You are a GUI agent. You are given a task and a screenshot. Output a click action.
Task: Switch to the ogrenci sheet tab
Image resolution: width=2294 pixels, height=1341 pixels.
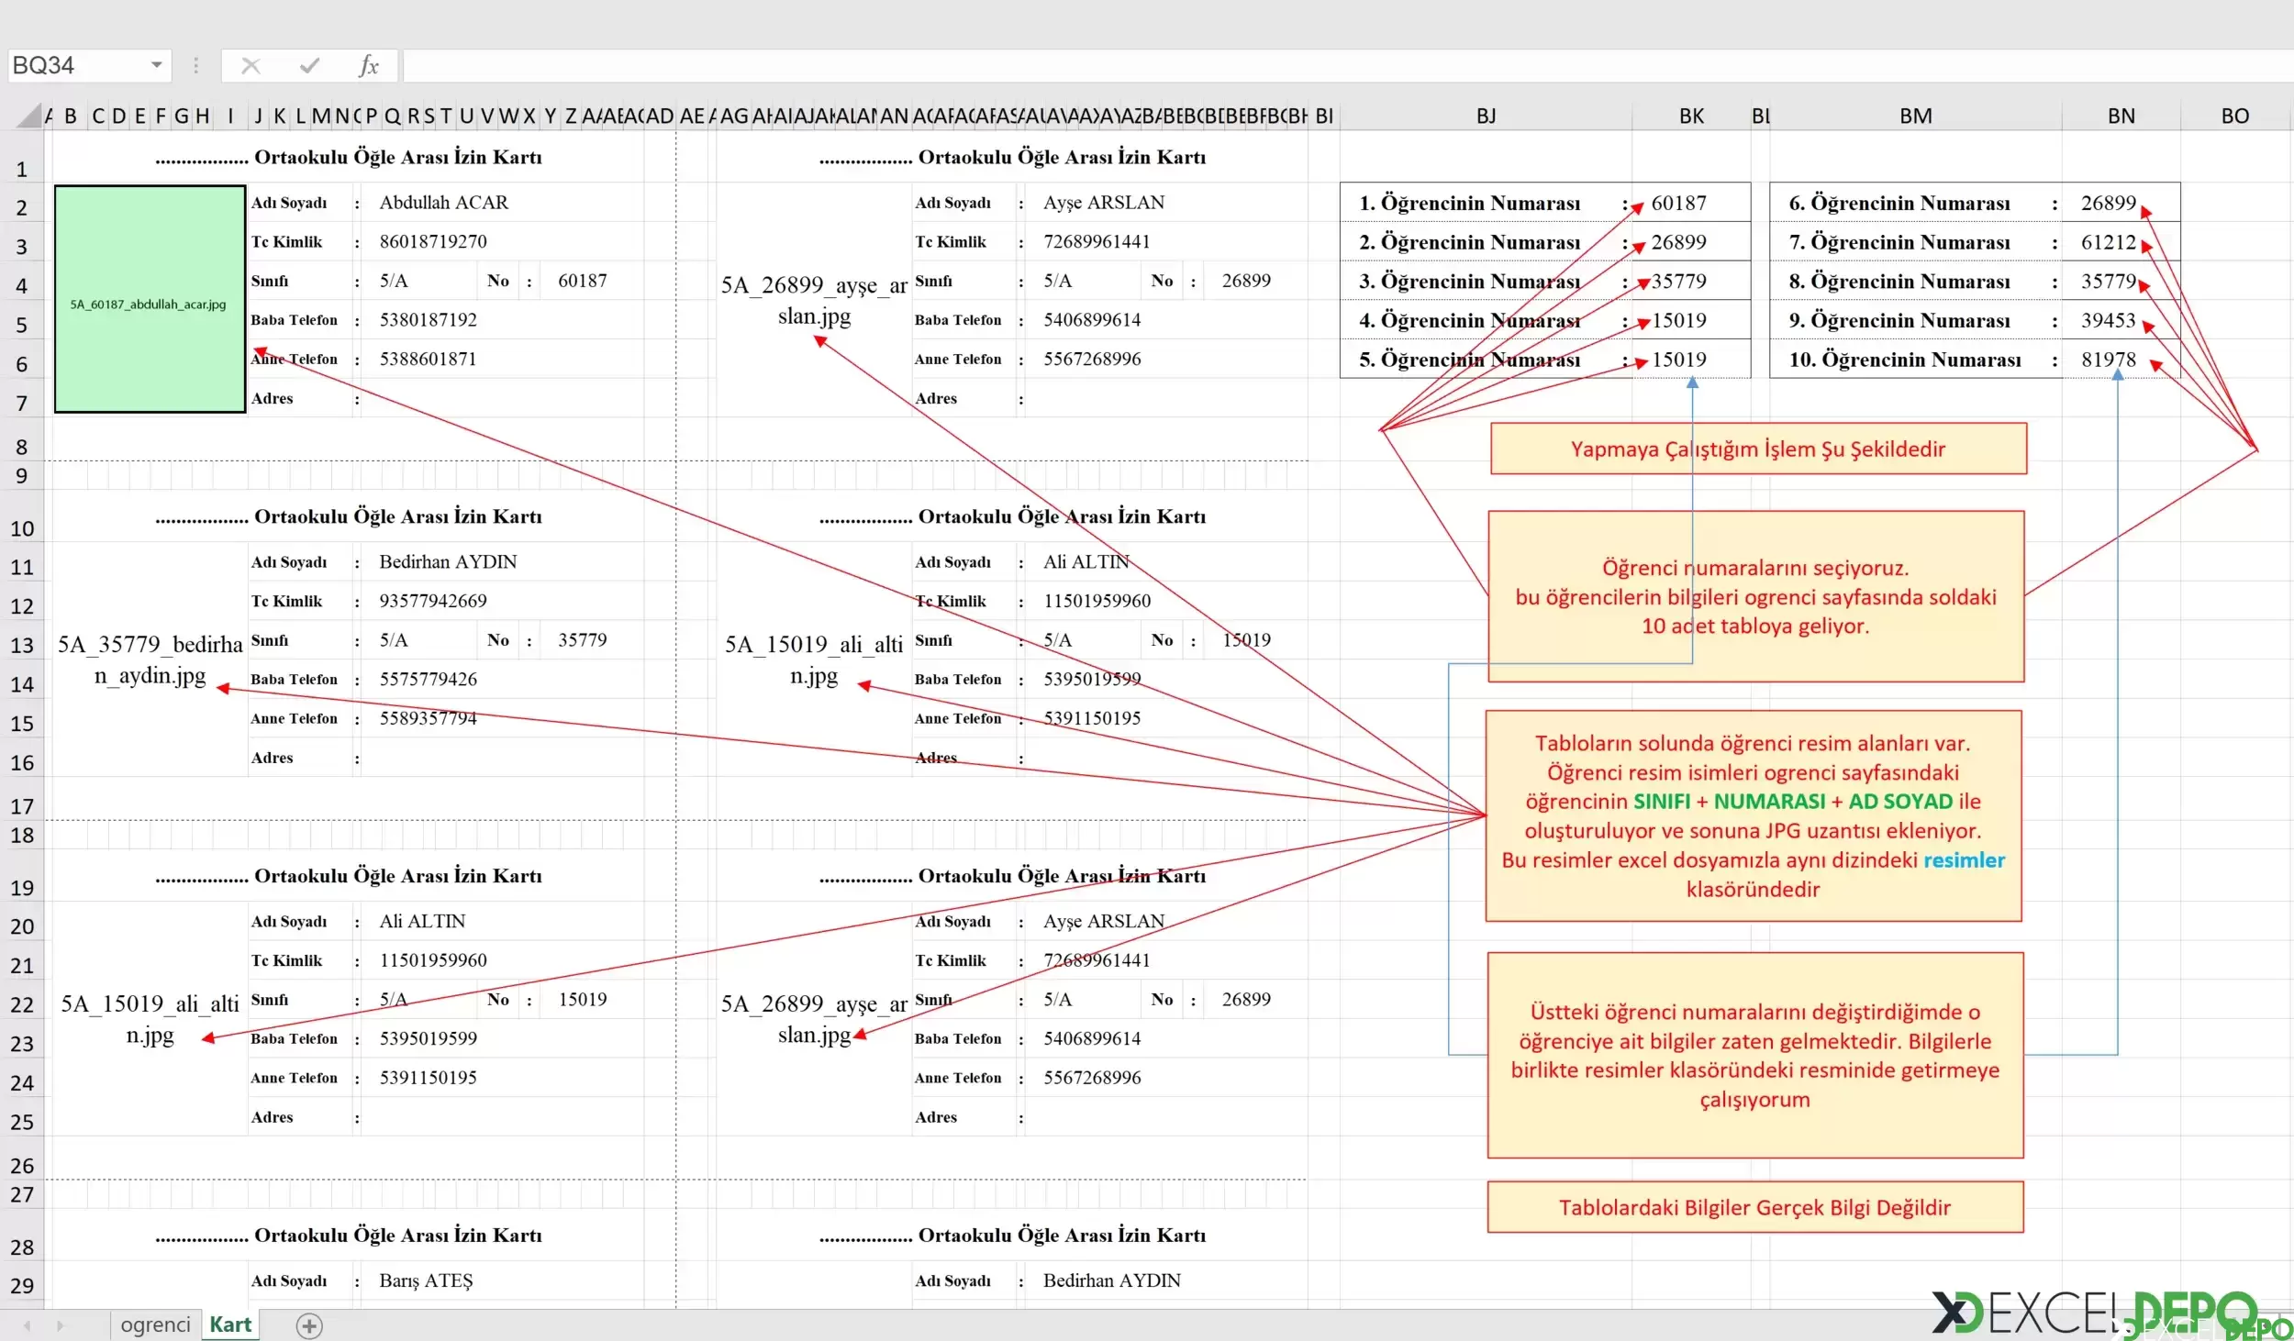click(x=155, y=1324)
